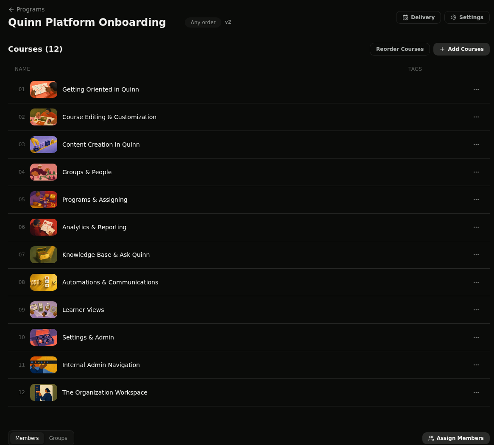The image size is (494, 445).
Task: Click Add Courses button
Action: [x=461, y=49]
